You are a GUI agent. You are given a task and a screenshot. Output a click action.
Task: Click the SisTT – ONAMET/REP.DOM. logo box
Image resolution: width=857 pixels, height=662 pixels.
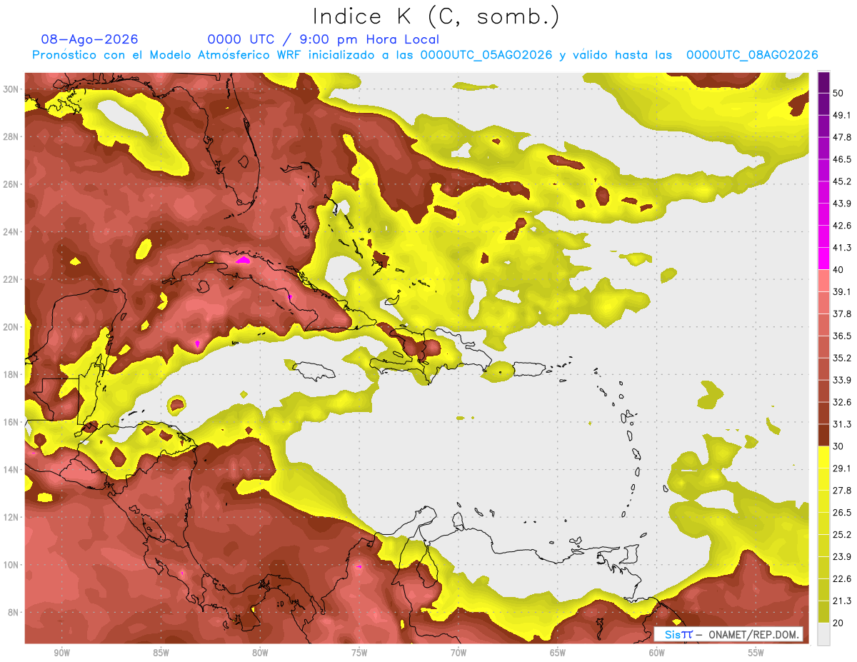tap(728, 634)
